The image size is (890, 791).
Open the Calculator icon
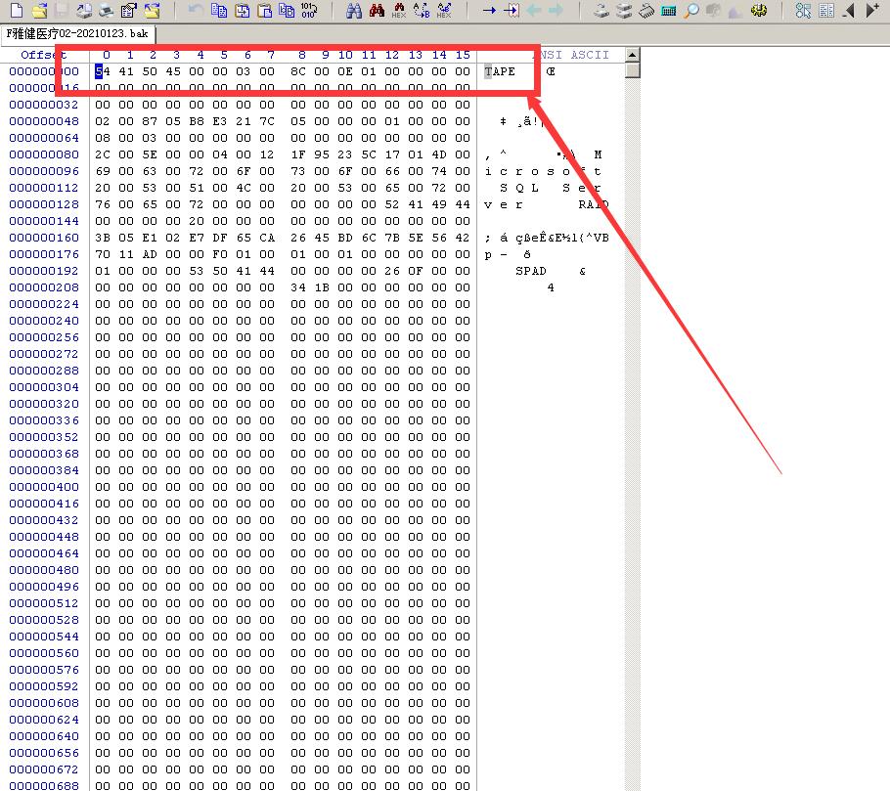click(669, 11)
